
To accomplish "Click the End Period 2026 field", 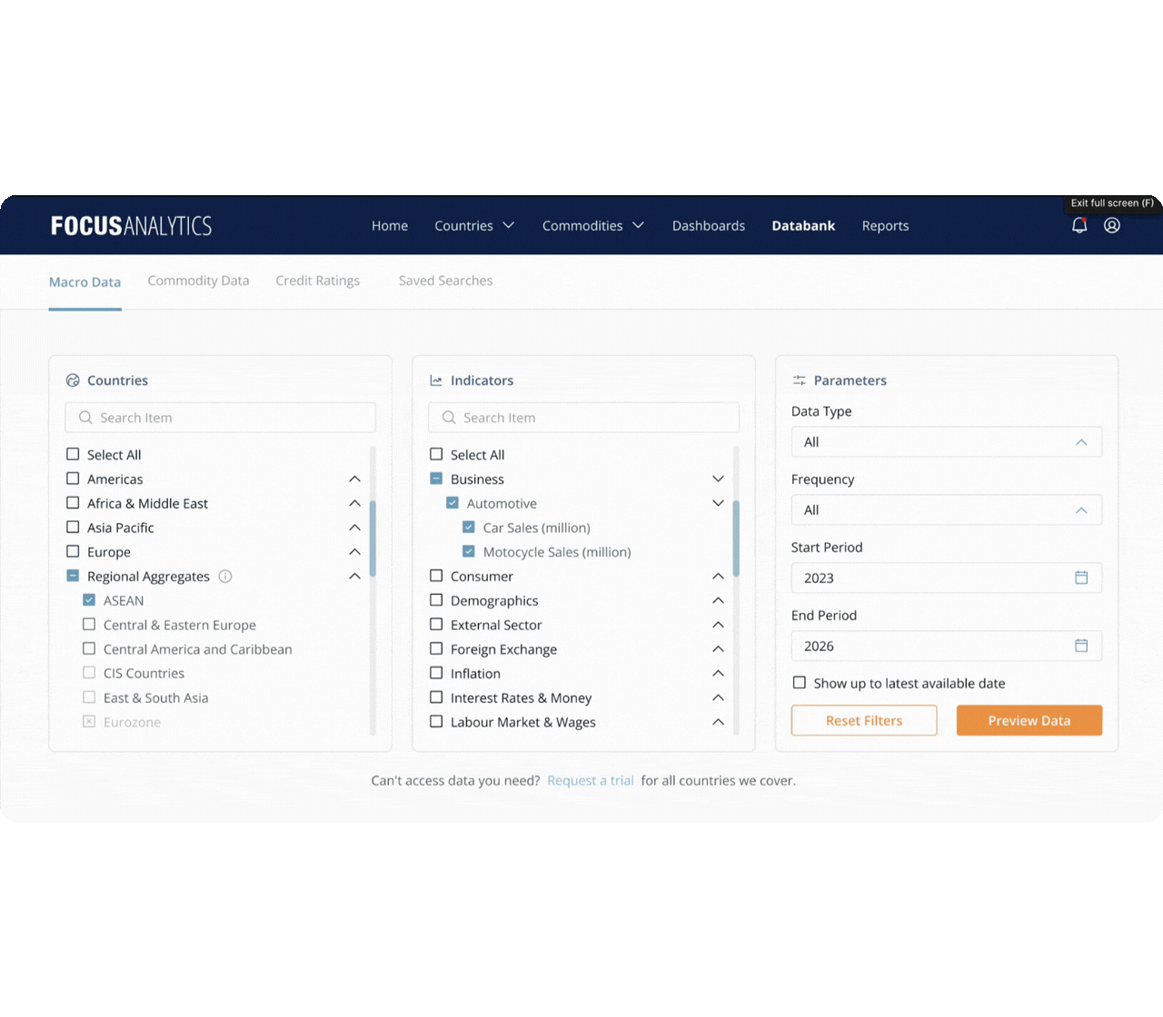I will click(x=947, y=646).
